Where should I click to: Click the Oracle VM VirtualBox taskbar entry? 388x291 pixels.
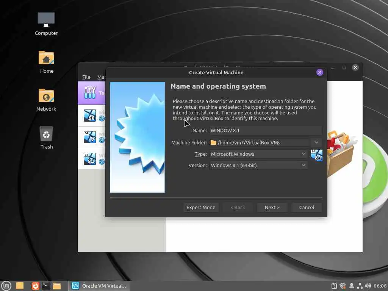[x=100, y=286]
